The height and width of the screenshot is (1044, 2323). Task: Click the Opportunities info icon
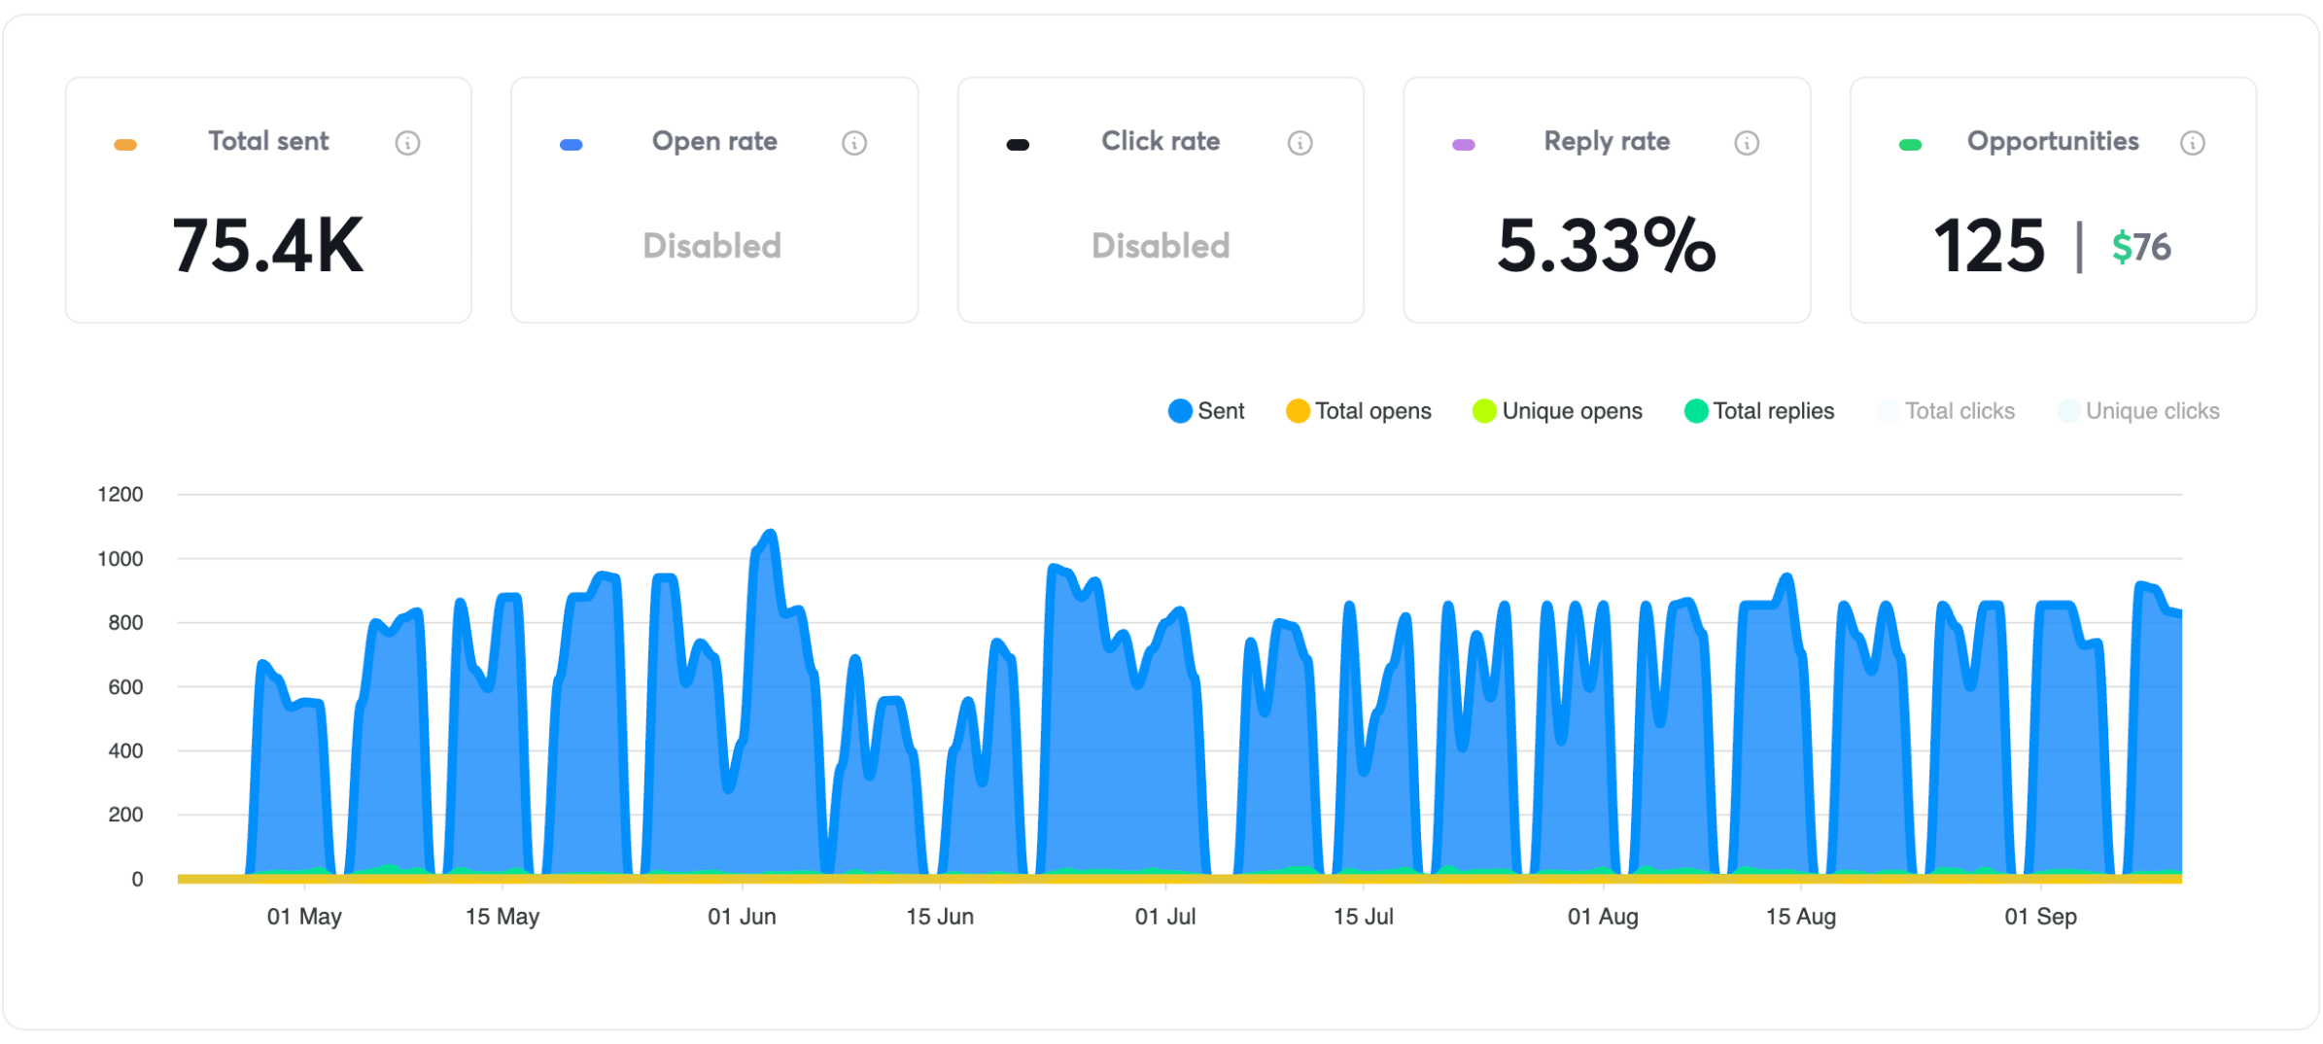[x=2194, y=142]
